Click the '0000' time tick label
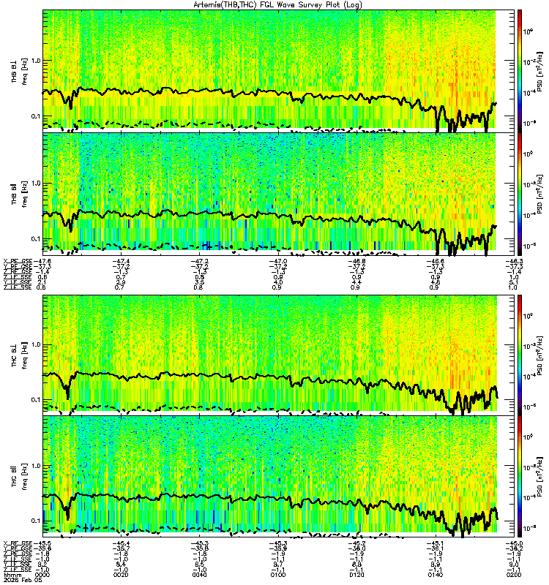 [42, 575]
